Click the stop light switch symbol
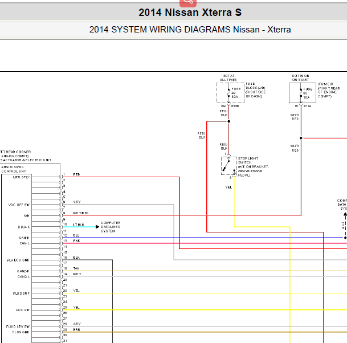This screenshot has height=343, width=347. point(228,166)
